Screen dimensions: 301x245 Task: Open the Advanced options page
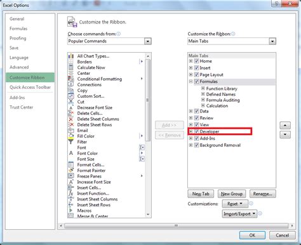pos(19,67)
